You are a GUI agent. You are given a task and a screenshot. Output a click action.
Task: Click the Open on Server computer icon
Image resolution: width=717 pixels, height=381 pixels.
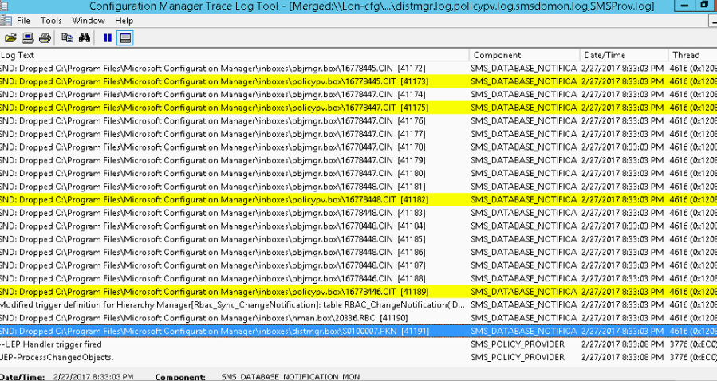[x=28, y=37]
